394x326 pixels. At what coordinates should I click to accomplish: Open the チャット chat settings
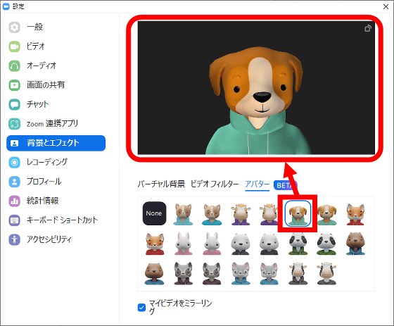56,104
